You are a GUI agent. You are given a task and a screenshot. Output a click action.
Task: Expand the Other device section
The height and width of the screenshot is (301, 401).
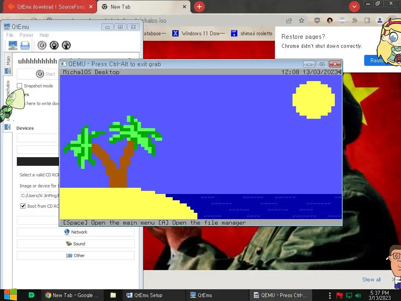coord(76,256)
